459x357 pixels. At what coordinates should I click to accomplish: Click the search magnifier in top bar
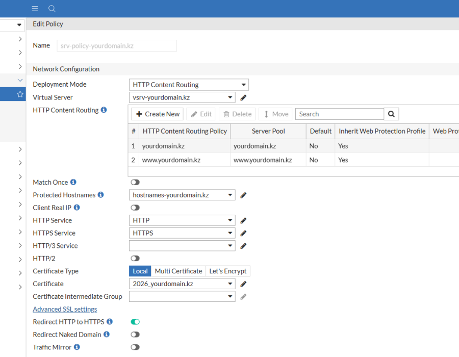tap(52, 9)
